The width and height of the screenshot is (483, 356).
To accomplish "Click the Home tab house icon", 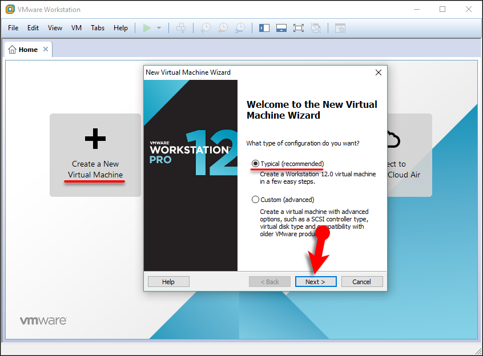I will tap(12, 49).
